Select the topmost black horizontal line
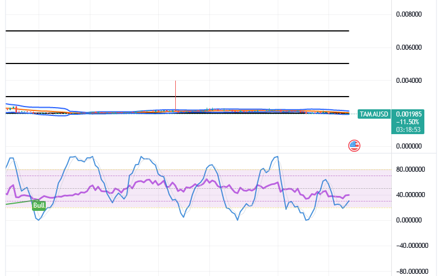 coord(177,31)
